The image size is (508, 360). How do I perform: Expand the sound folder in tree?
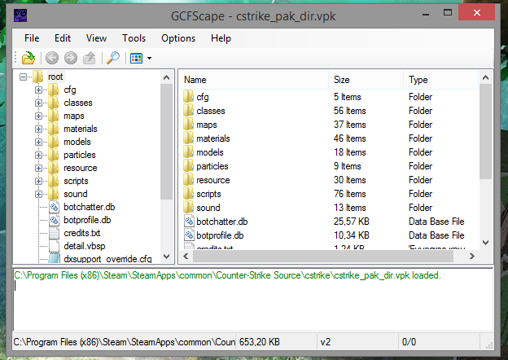(x=38, y=194)
